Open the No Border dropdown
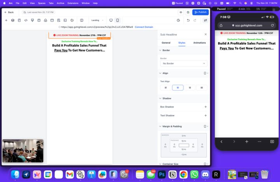The image size is (280, 182). [x=184, y=63]
